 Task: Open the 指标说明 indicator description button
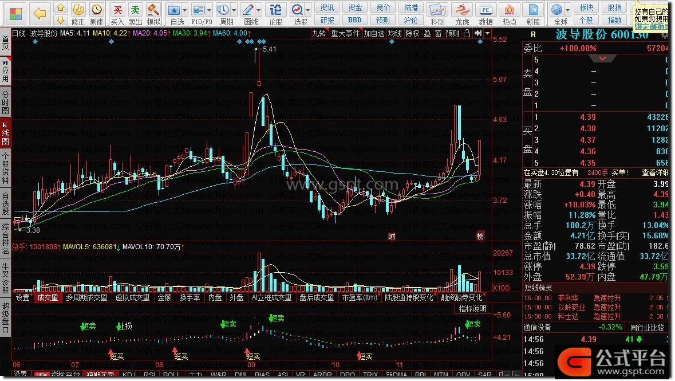point(472,309)
